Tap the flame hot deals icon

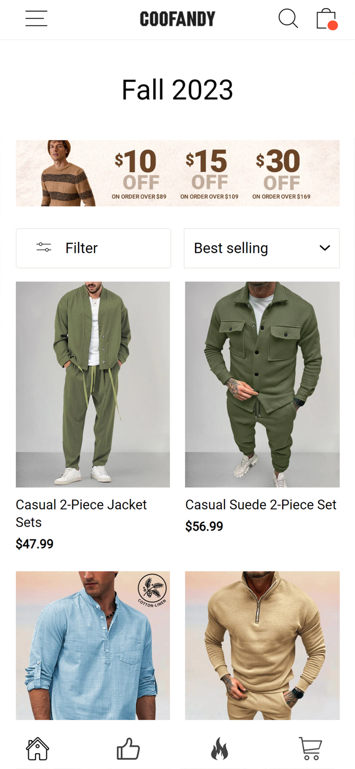pyautogui.click(x=220, y=748)
